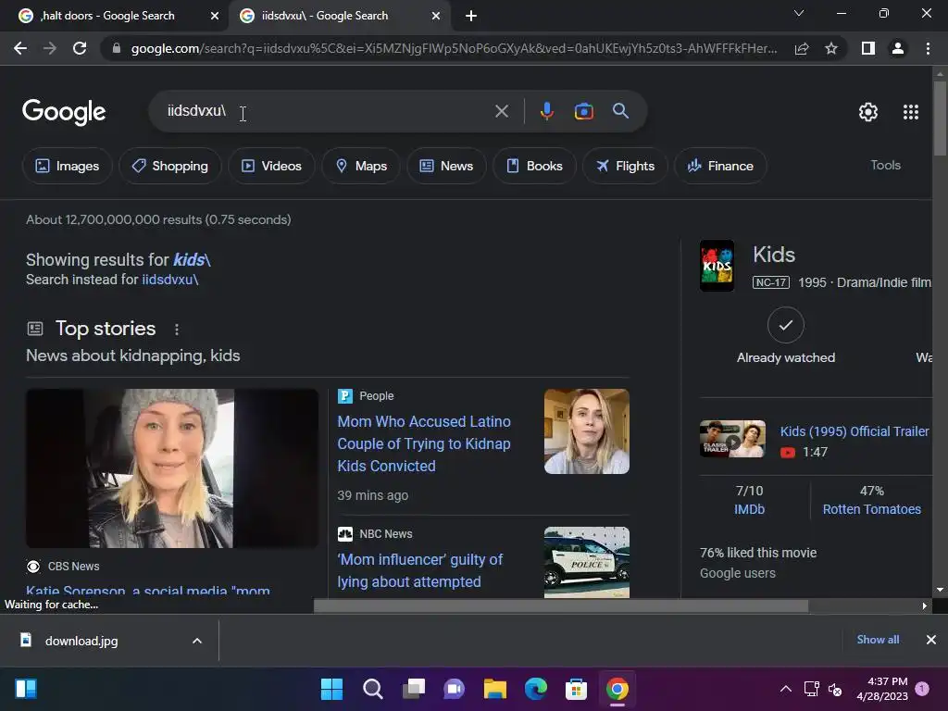
Task: Search by image with camera icon
Action: click(583, 111)
